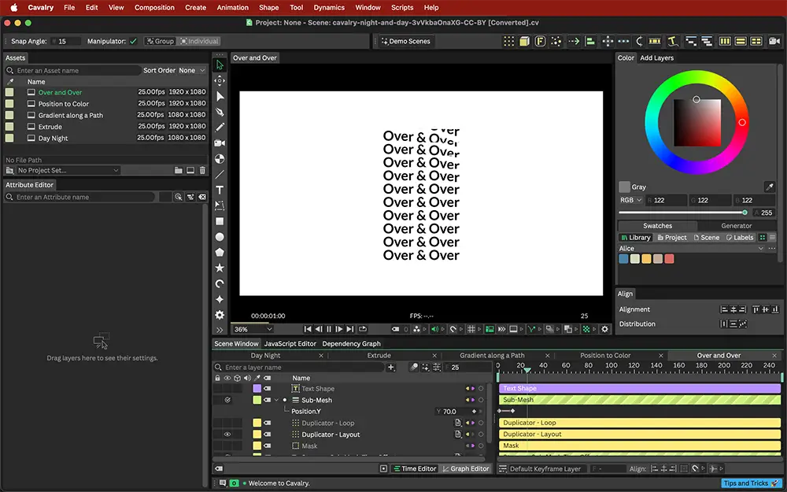Open the viewport settings gear icon
The height and width of the screenshot is (492, 787).
(x=604, y=329)
